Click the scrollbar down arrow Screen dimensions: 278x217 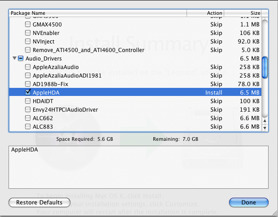[265, 128]
